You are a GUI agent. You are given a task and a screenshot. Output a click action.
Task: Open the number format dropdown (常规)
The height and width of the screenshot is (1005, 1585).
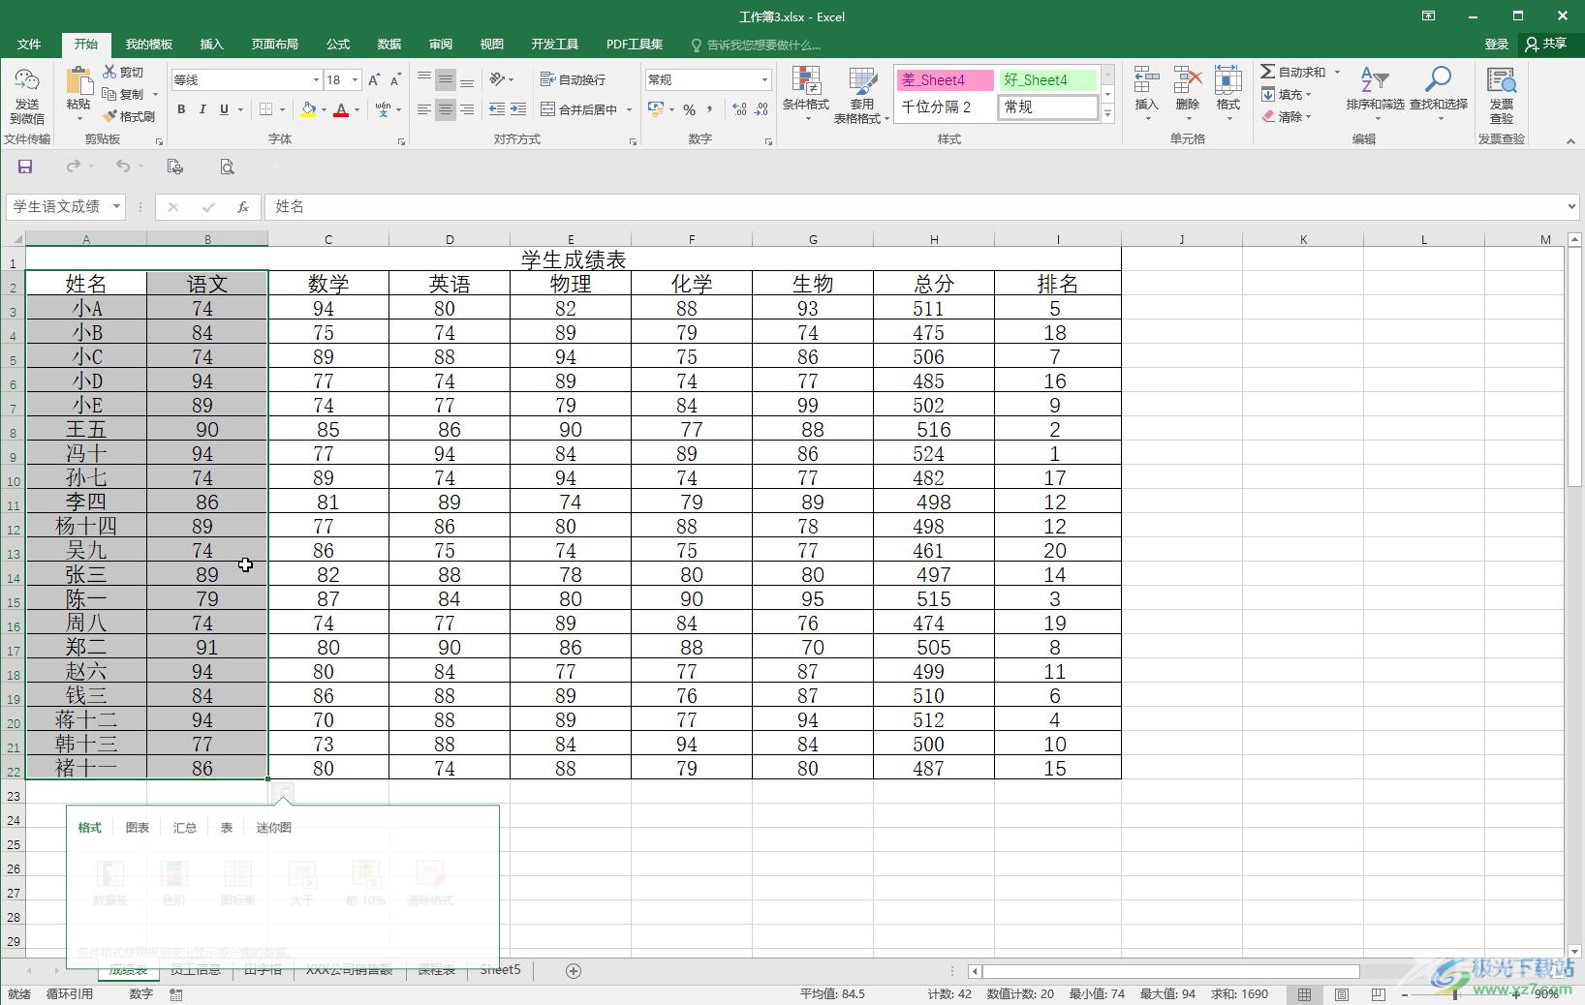click(x=764, y=79)
